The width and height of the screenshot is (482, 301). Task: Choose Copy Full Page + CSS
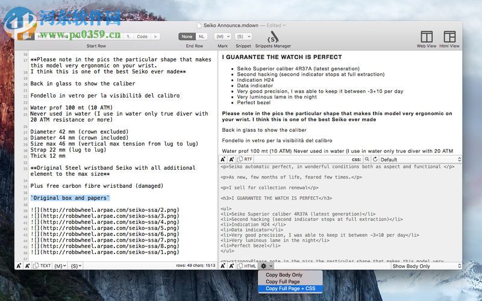point(290,288)
